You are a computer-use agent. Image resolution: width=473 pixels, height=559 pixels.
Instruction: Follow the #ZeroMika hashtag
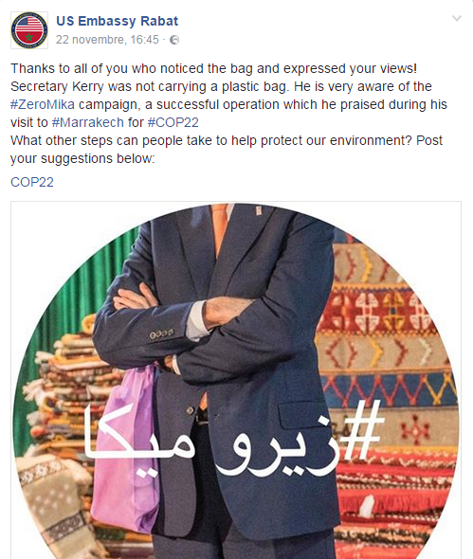coord(43,105)
